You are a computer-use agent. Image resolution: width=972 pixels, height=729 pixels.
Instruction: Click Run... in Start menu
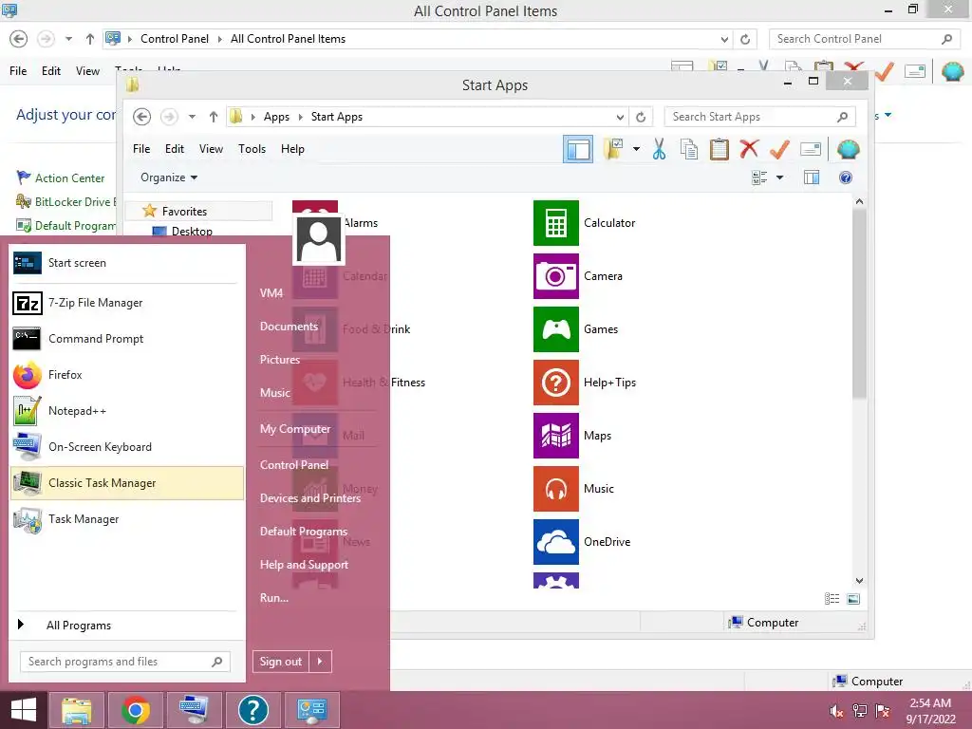pos(274,598)
